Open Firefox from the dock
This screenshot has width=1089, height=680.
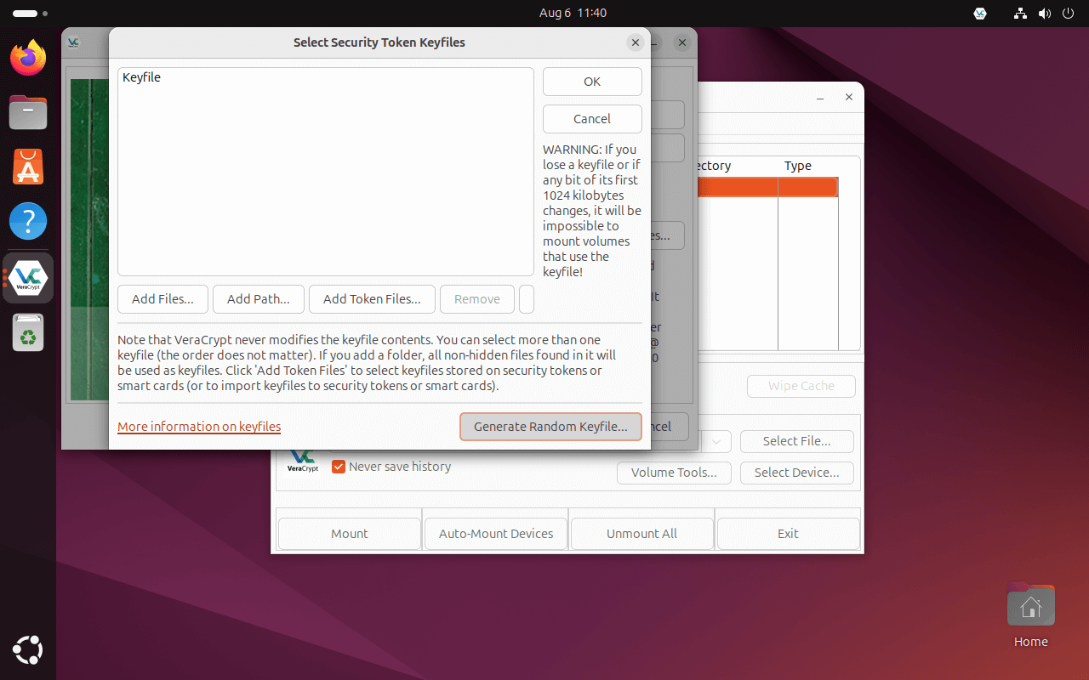tap(28, 59)
